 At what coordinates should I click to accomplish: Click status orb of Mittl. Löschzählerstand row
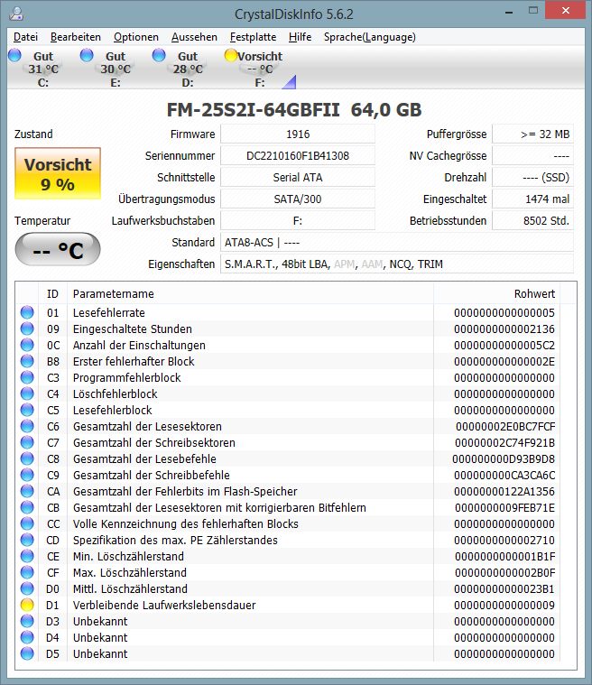[x=27, y=588]
